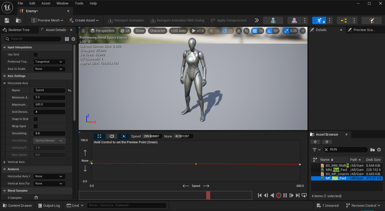Select the Physics editor mode icon

point(371,20)
